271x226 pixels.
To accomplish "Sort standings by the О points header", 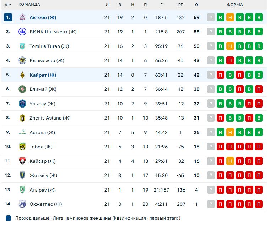I will pos(196,5).
